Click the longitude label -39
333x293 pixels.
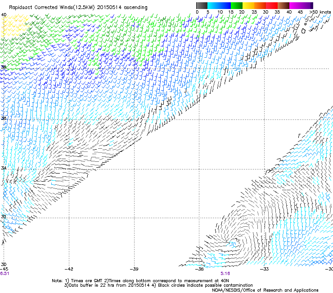pyautogui.click(x=134, y=269)
